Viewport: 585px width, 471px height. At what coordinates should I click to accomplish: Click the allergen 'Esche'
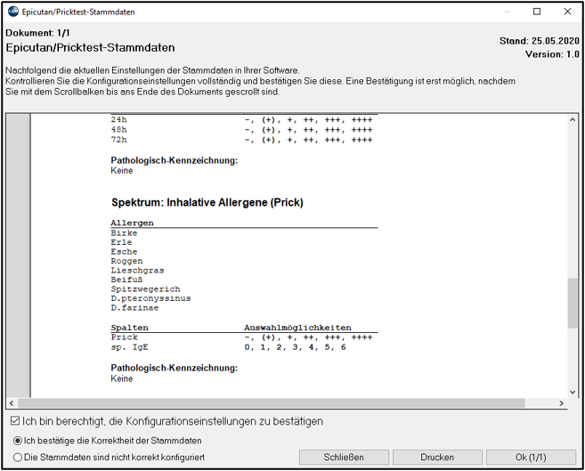coord(124,252)
